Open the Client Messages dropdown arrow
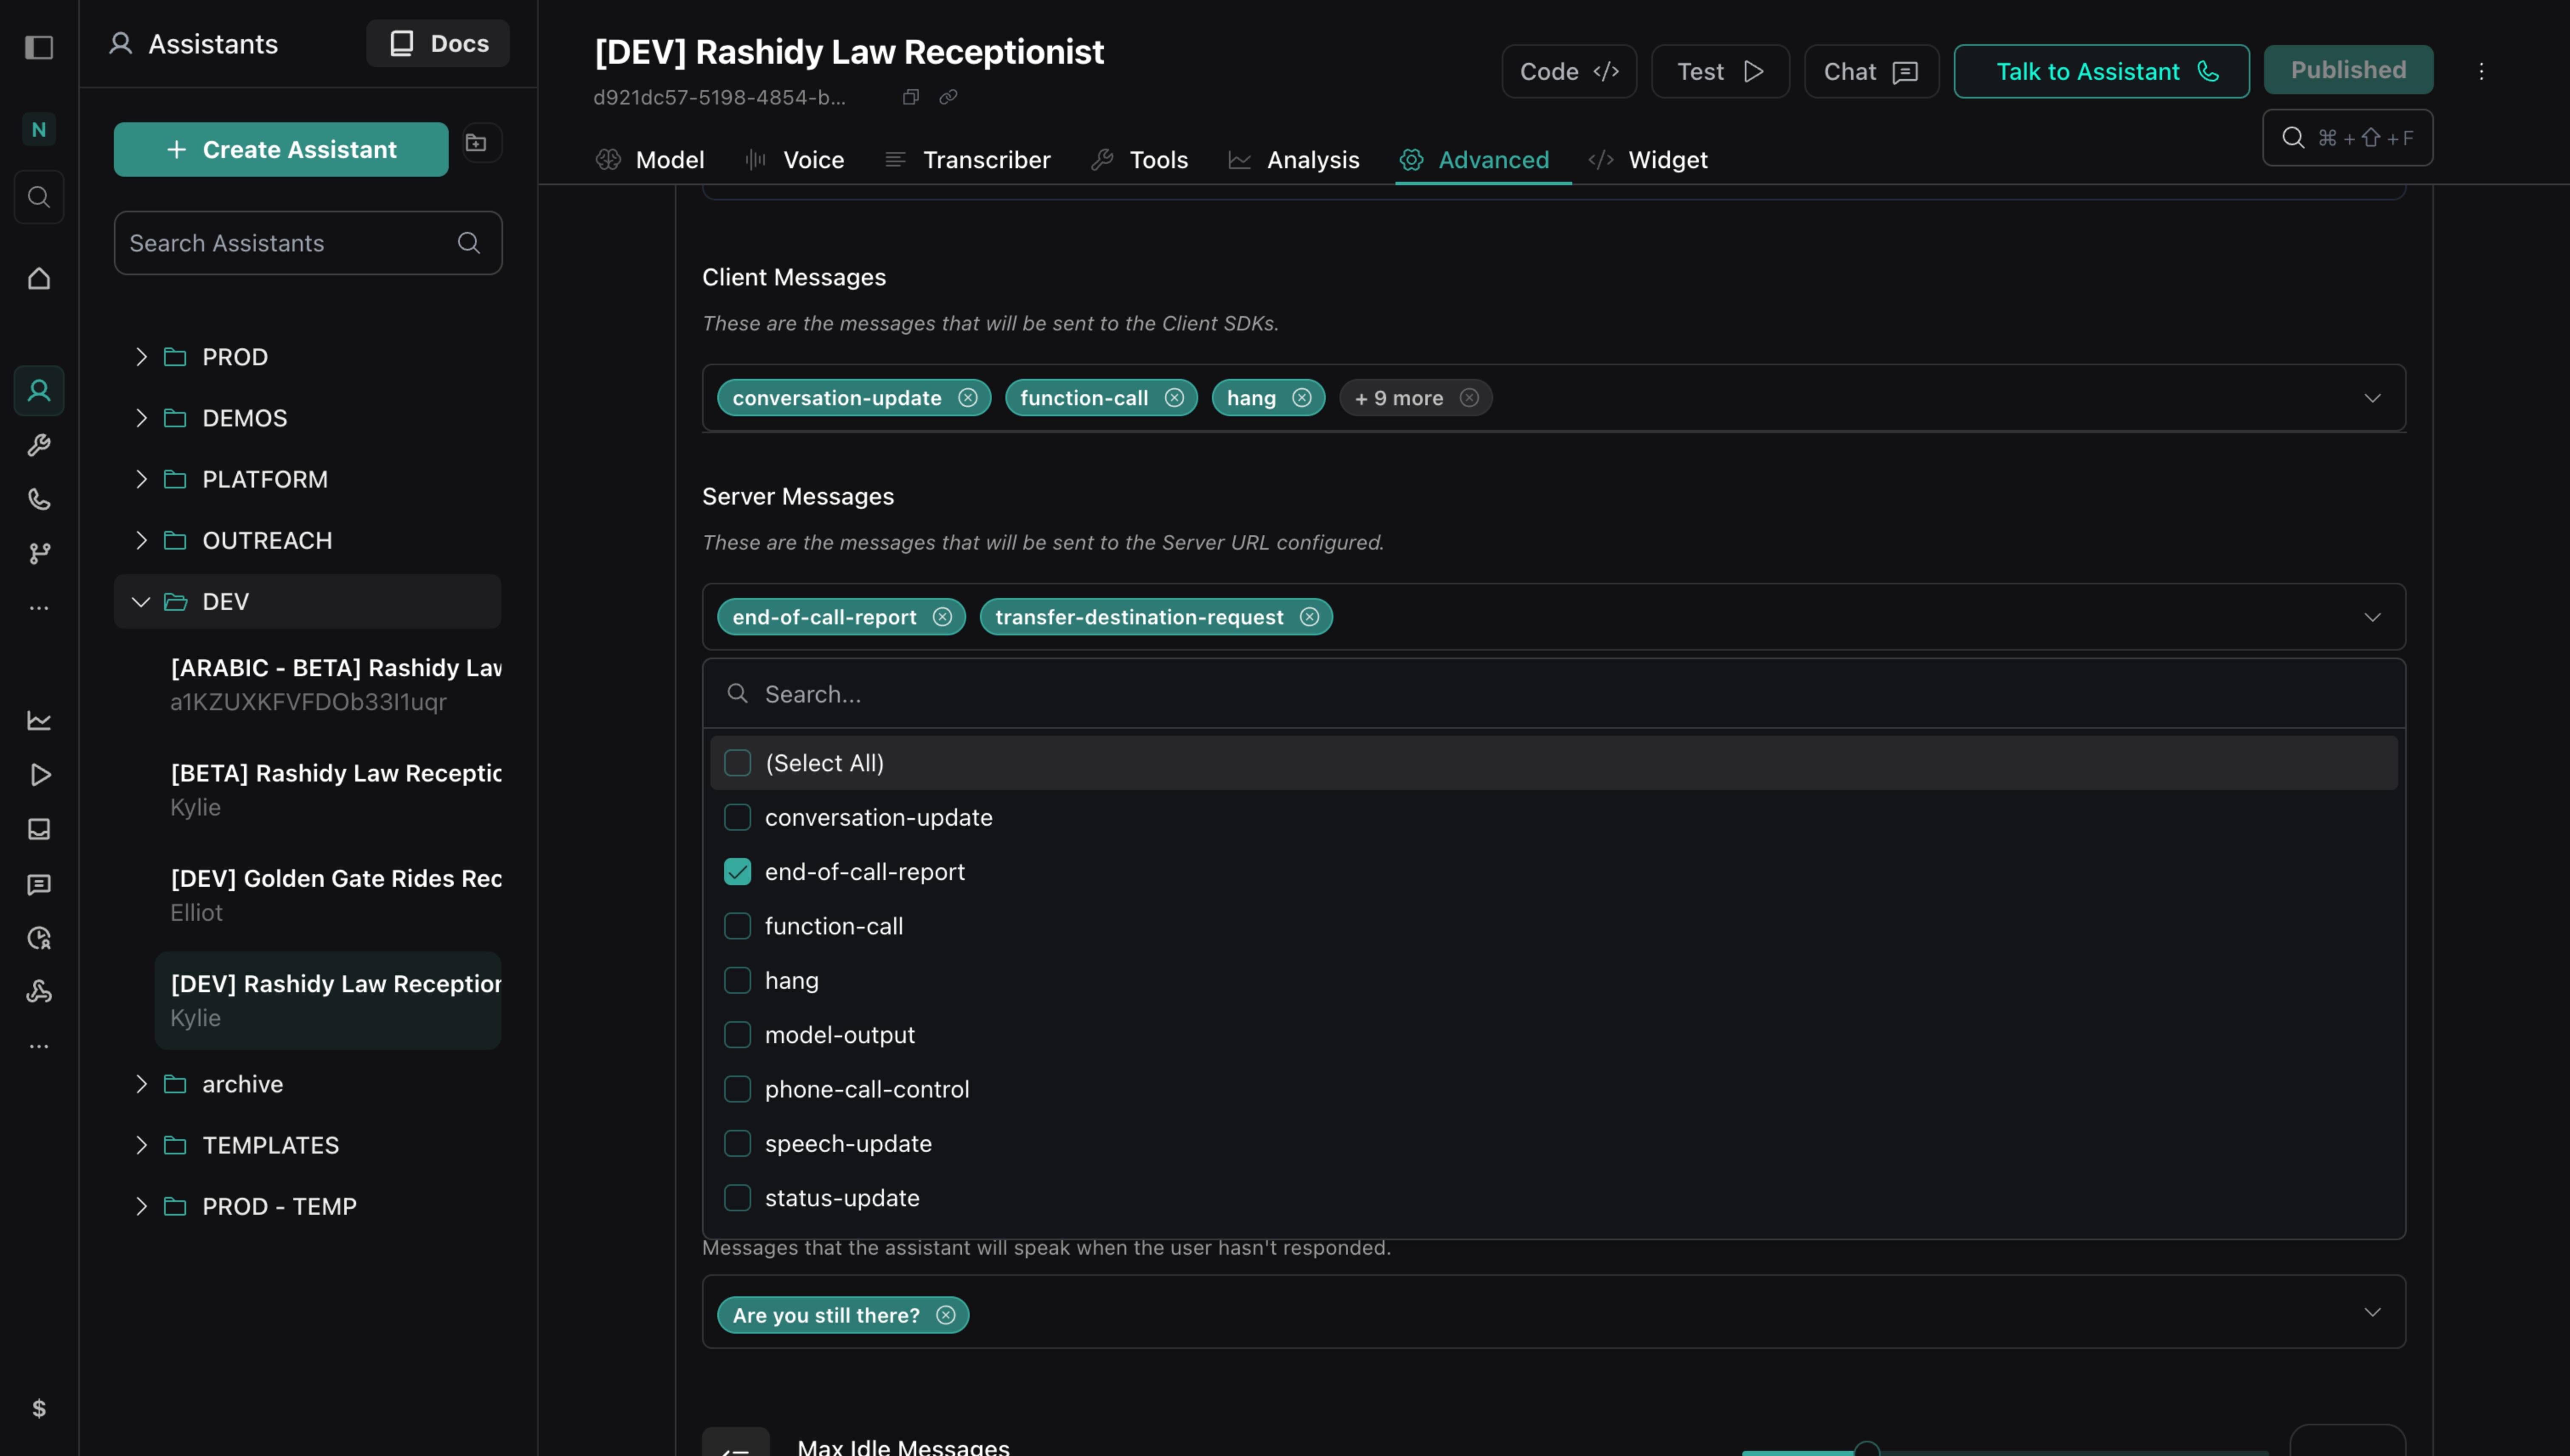Screen dimensions: 2570x1456 2372,398
